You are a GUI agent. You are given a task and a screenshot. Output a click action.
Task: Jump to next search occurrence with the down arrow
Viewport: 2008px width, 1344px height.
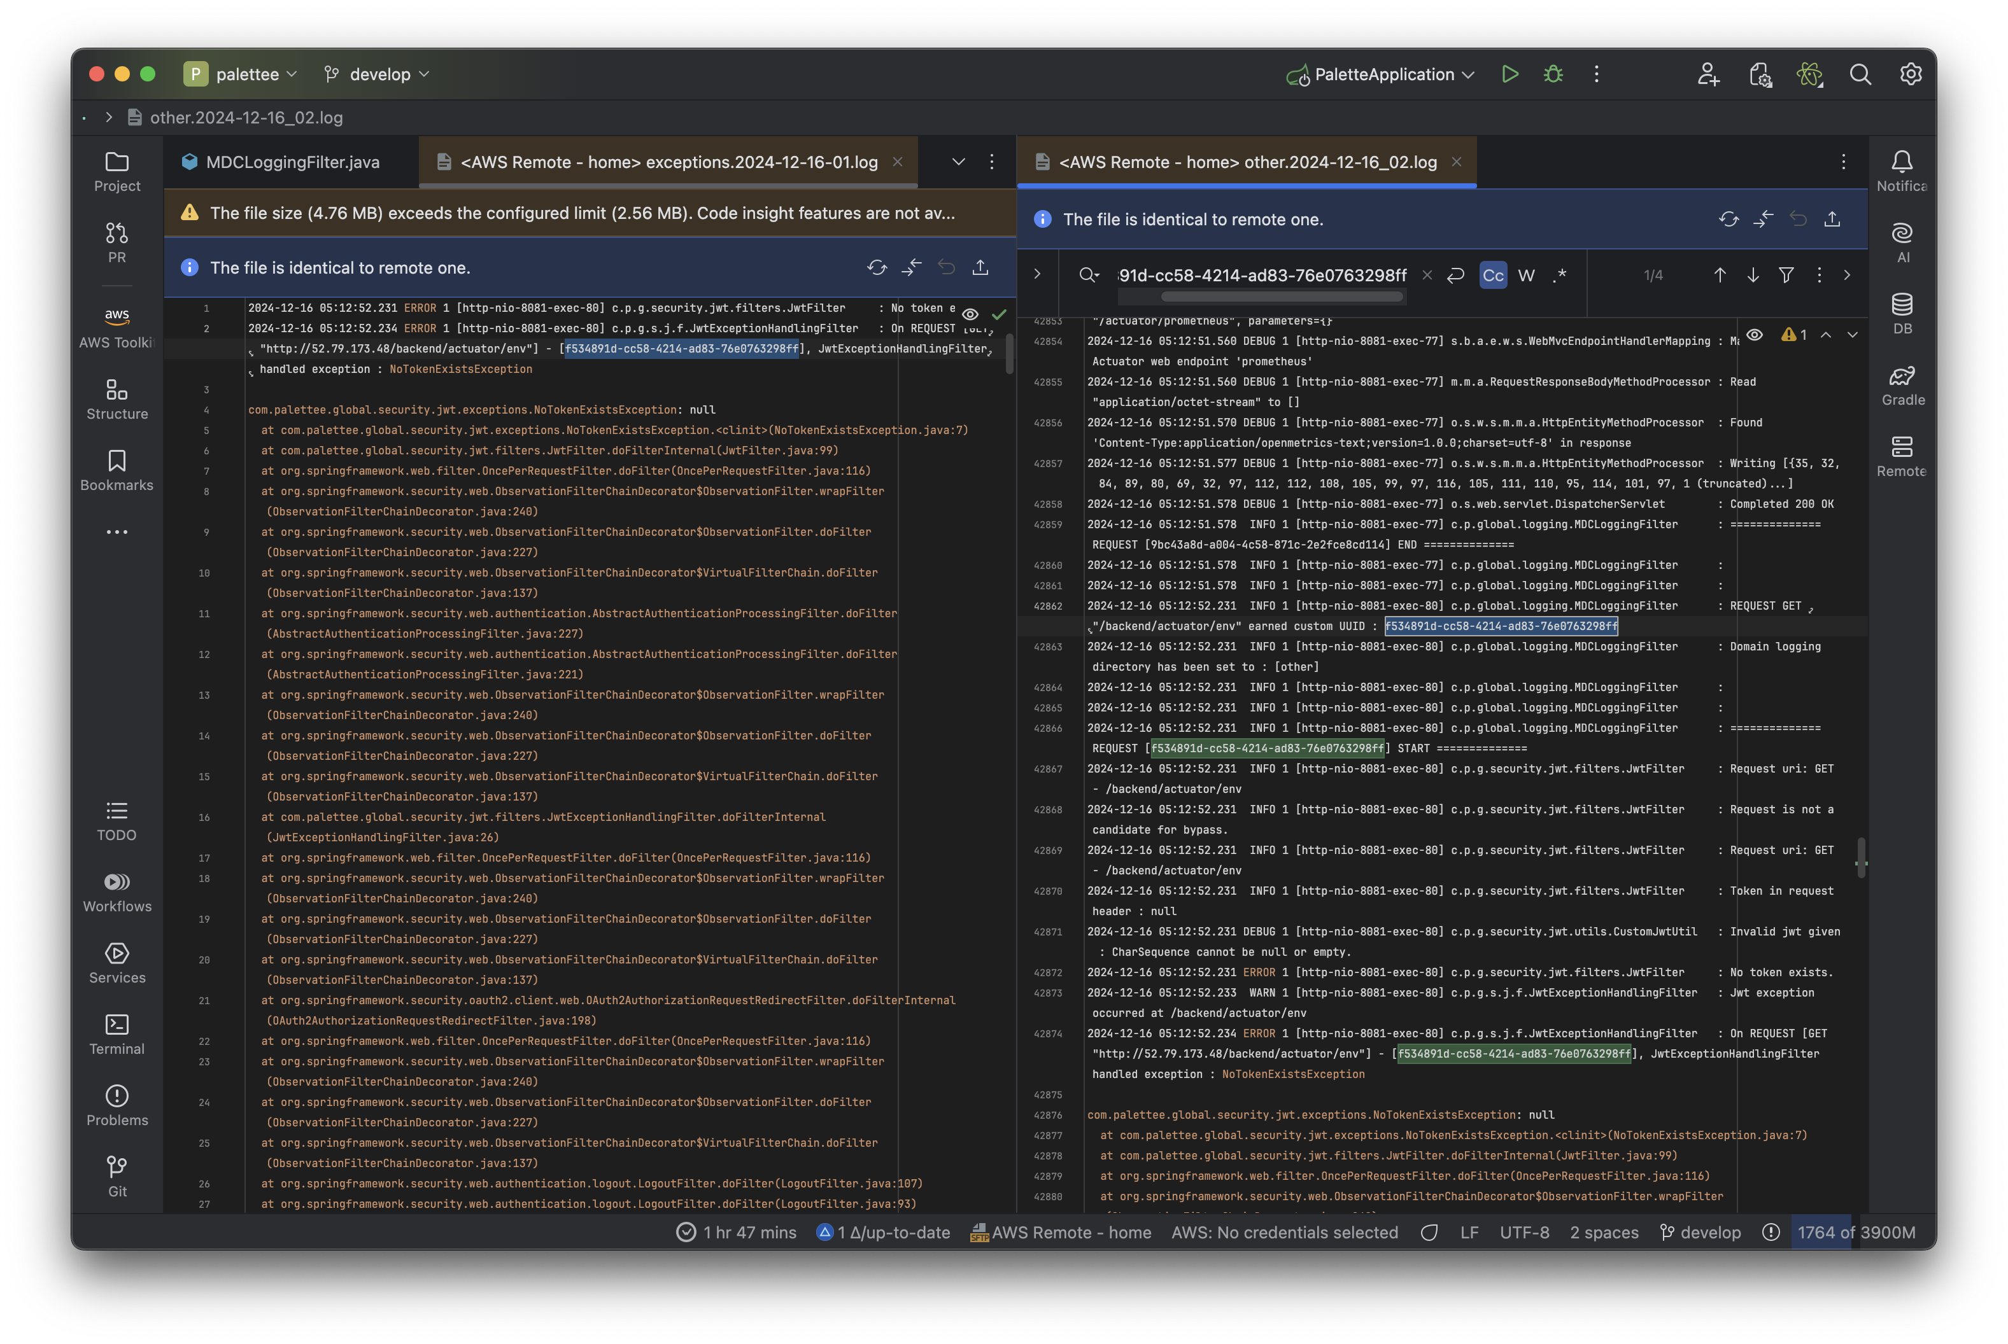point(1753,275)
